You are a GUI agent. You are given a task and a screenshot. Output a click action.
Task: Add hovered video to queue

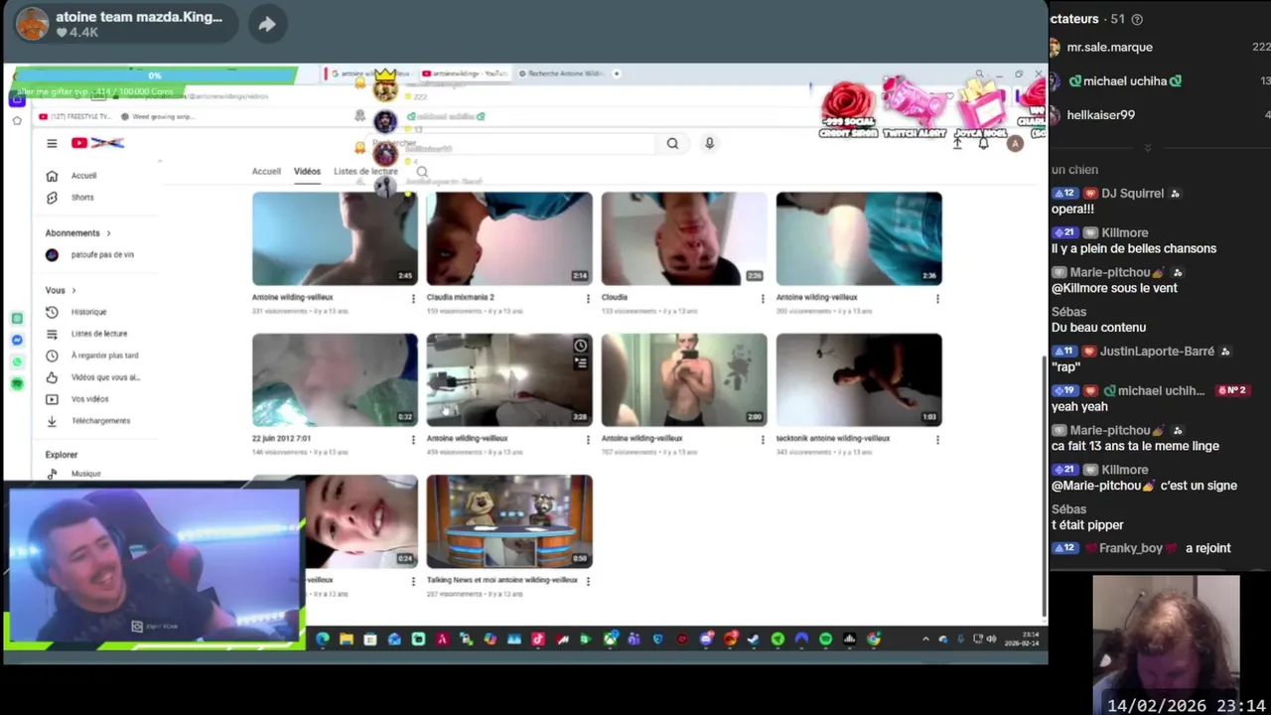pyautogui.click(x=581, y=363)
